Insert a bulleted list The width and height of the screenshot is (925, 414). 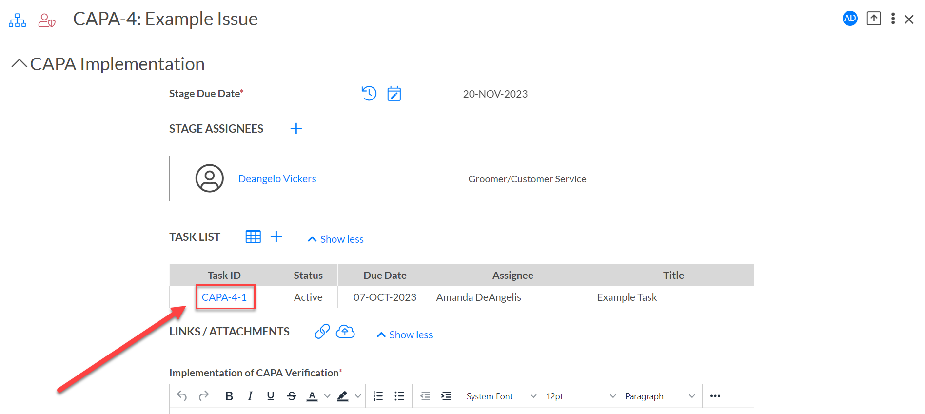399,396
